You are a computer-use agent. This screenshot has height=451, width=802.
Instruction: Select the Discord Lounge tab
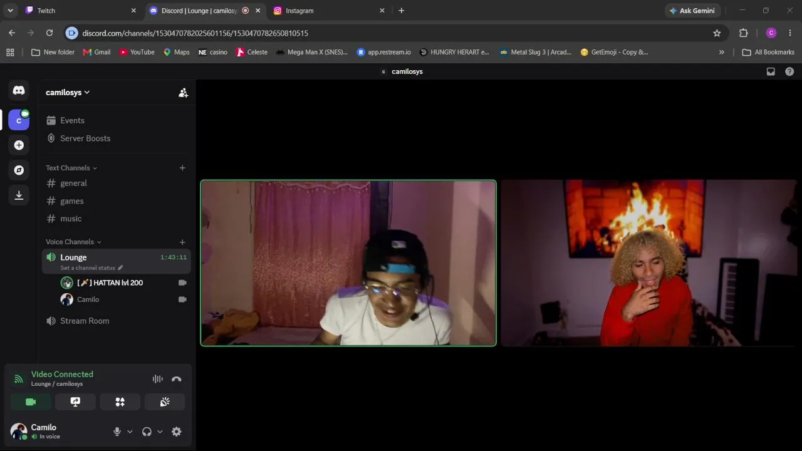point(199,11)
